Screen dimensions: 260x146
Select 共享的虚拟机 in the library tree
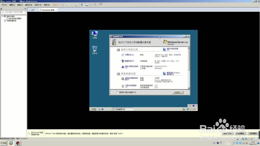coord(11,21)
